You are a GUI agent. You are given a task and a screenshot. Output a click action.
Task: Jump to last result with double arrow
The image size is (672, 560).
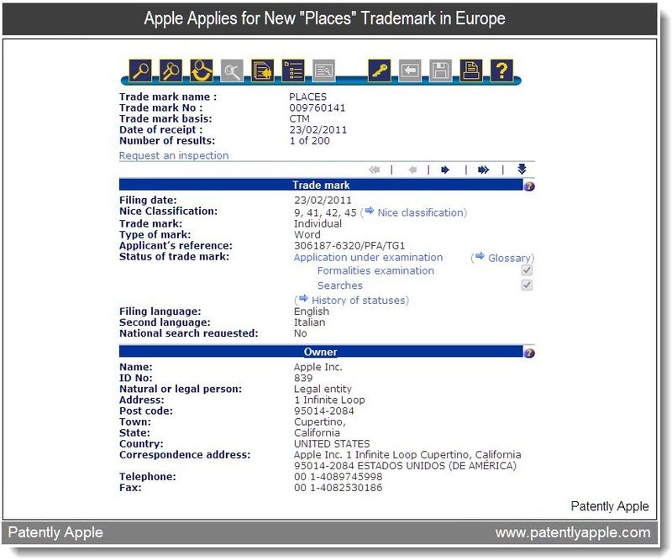point(483,170)
